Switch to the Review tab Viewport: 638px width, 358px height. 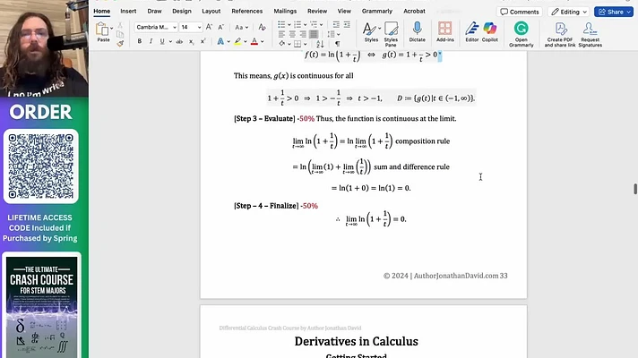(317, 12)
